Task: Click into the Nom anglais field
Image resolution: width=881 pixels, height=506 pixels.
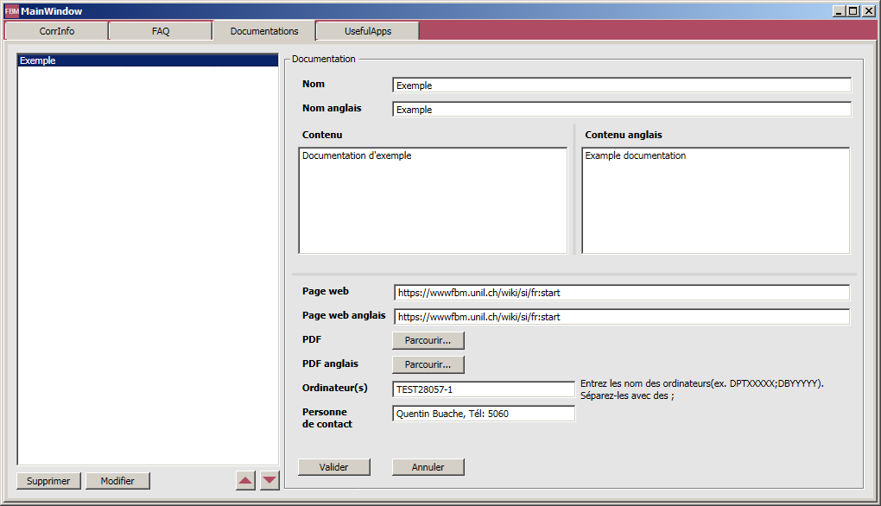Action: click(621, 110)
